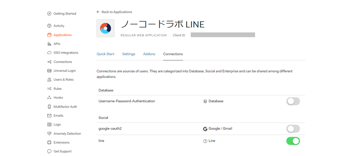Click the Emails envelope icon
Viewport: 359px width, 156px height.
[x=49, y=116]
